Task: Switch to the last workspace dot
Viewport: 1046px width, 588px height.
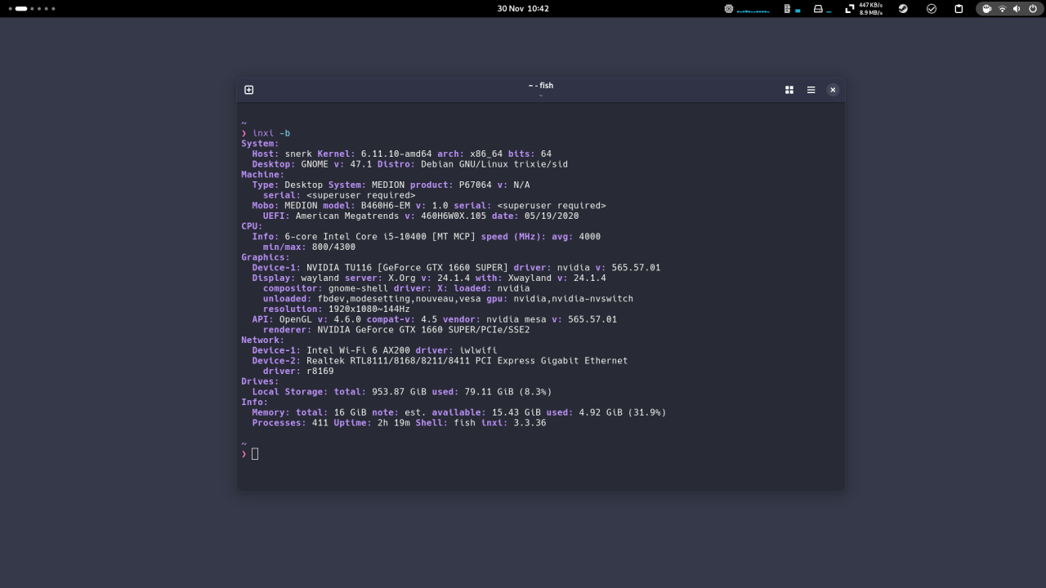Action: [54, 9]
